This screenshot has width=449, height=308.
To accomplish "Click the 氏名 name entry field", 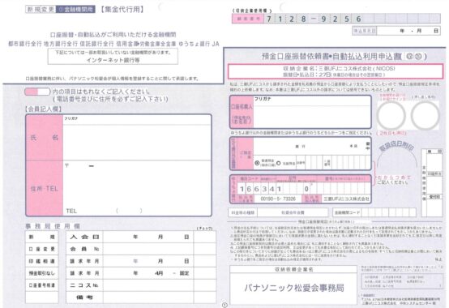I will [x=137, y=143].
